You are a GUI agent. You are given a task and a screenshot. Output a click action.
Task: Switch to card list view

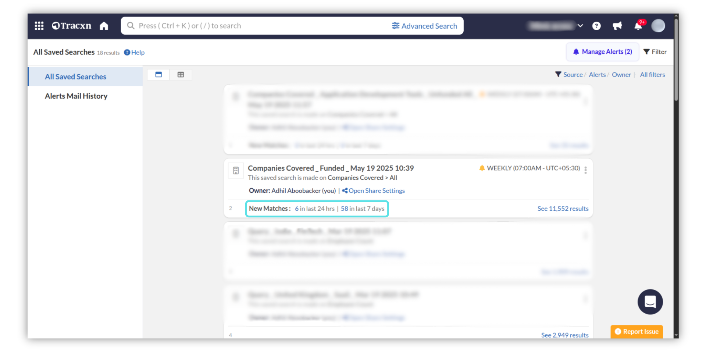click(158, 75)
